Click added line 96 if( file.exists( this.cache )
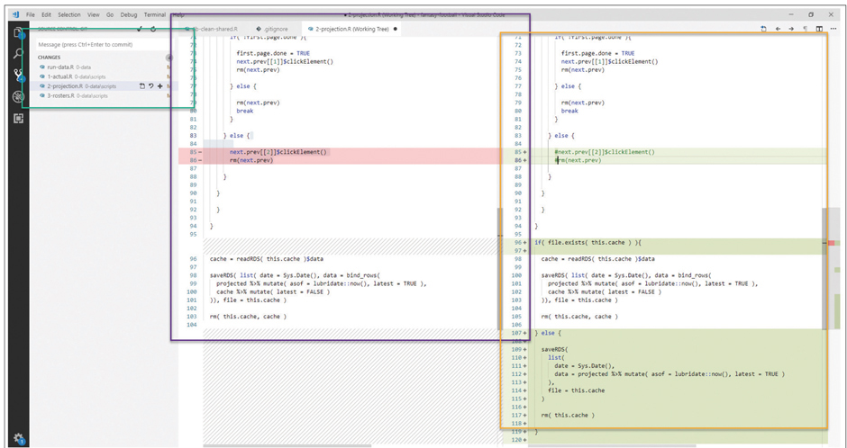The height and width of the screenshot is (448, 847). click(x=587, y=243)
